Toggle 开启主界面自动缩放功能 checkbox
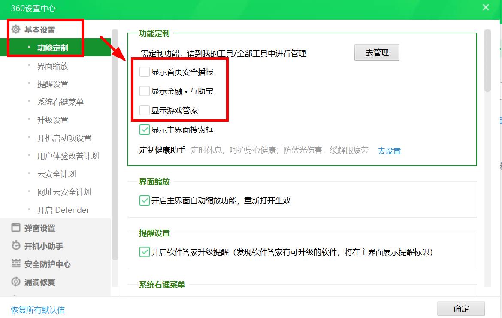 145,200
